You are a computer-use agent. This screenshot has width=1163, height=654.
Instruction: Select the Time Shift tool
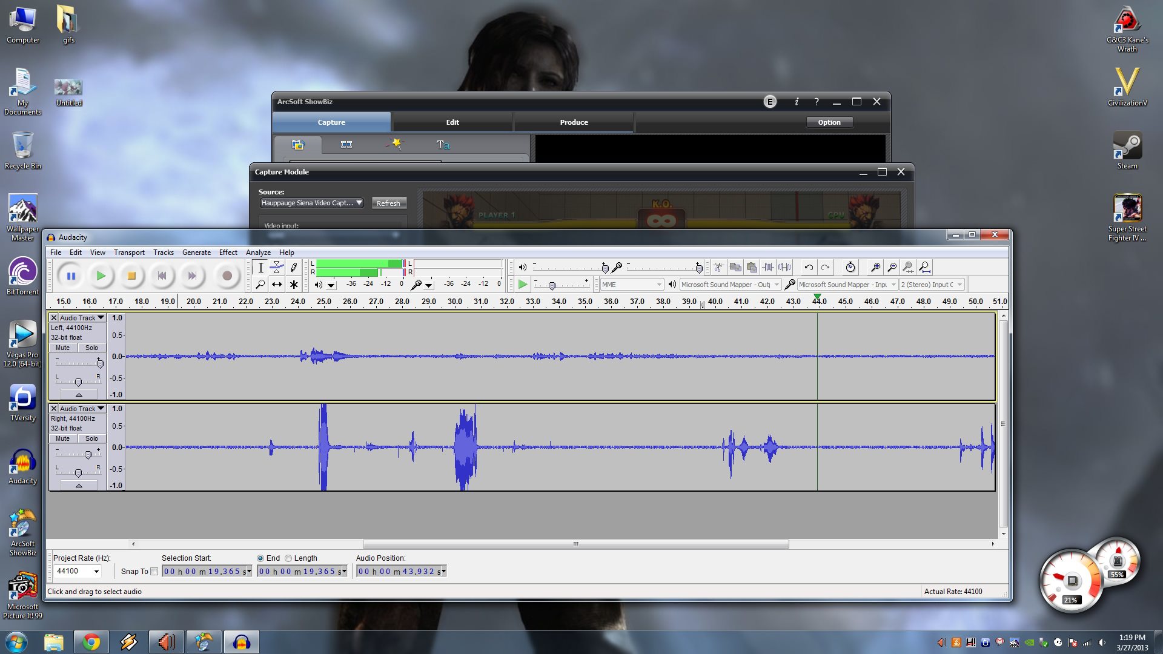coord(277,284)
